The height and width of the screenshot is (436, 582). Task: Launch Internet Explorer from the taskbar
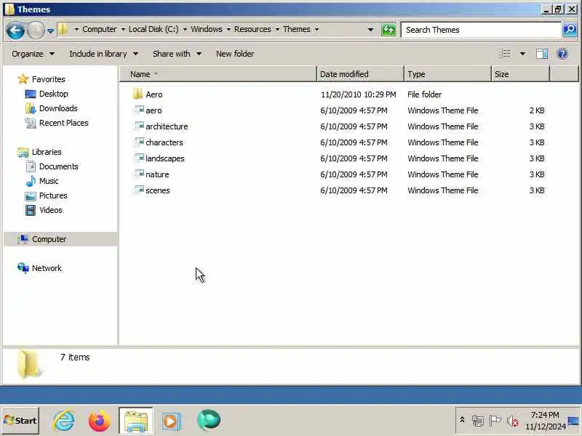pyautogui.click(x=64, y=421)
